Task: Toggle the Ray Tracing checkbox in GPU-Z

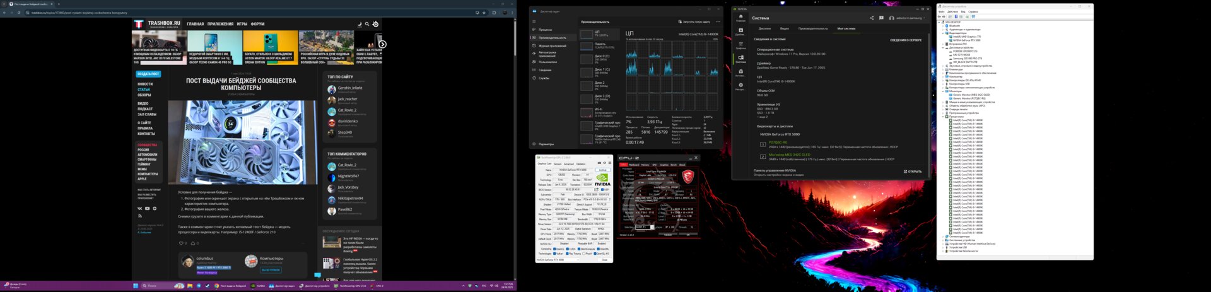Action: 568,254
